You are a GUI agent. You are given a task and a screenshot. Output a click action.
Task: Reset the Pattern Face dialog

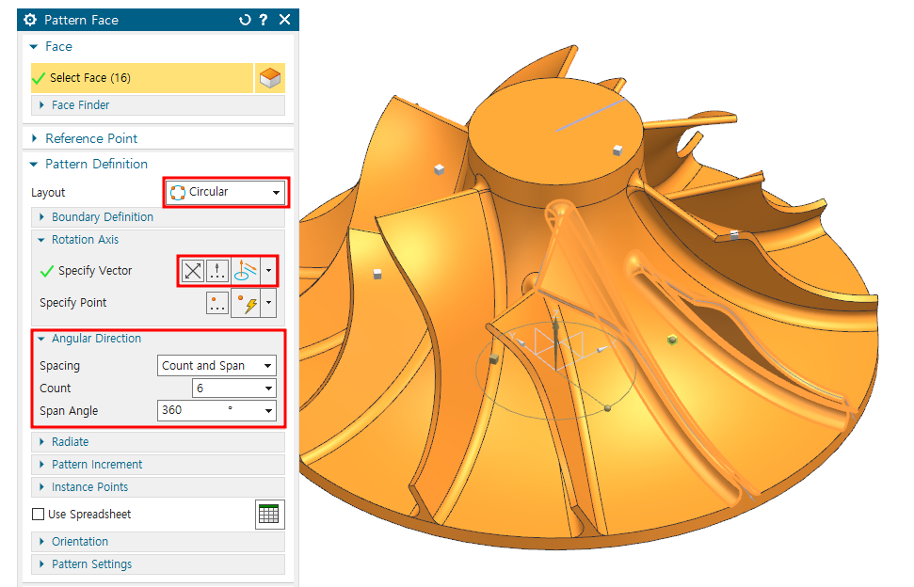(x=246, y=20)
